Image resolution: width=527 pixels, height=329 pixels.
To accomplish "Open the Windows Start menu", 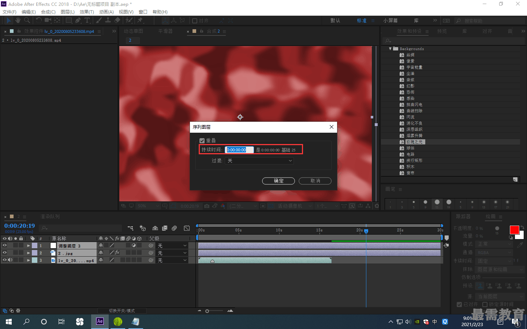I will [9, 322].
